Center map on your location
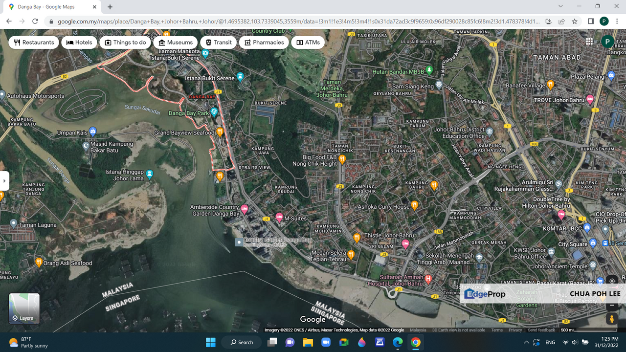The height and width of the screenshot is (352, 626). click(612, 281)
